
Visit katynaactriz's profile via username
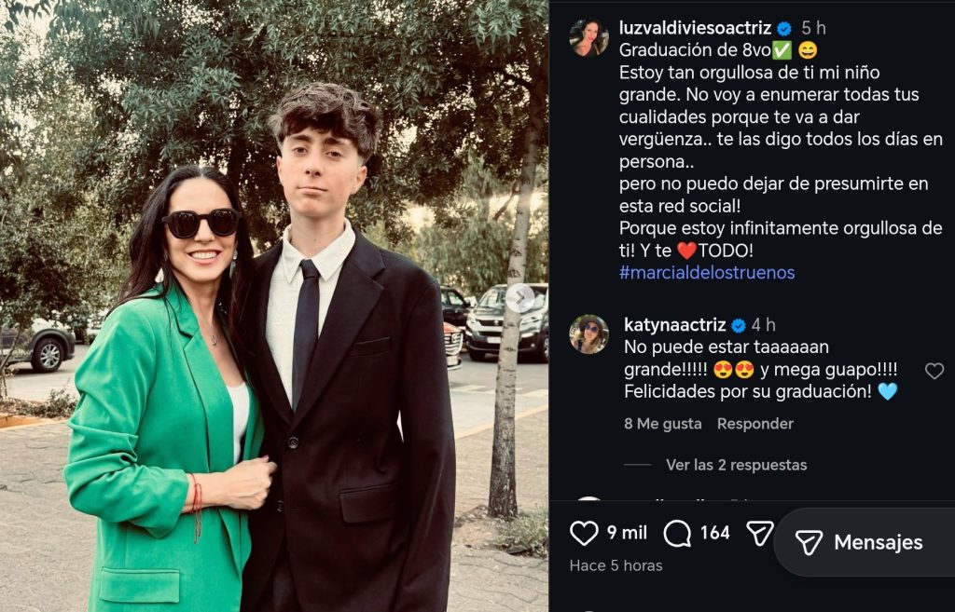pos(674,325)
